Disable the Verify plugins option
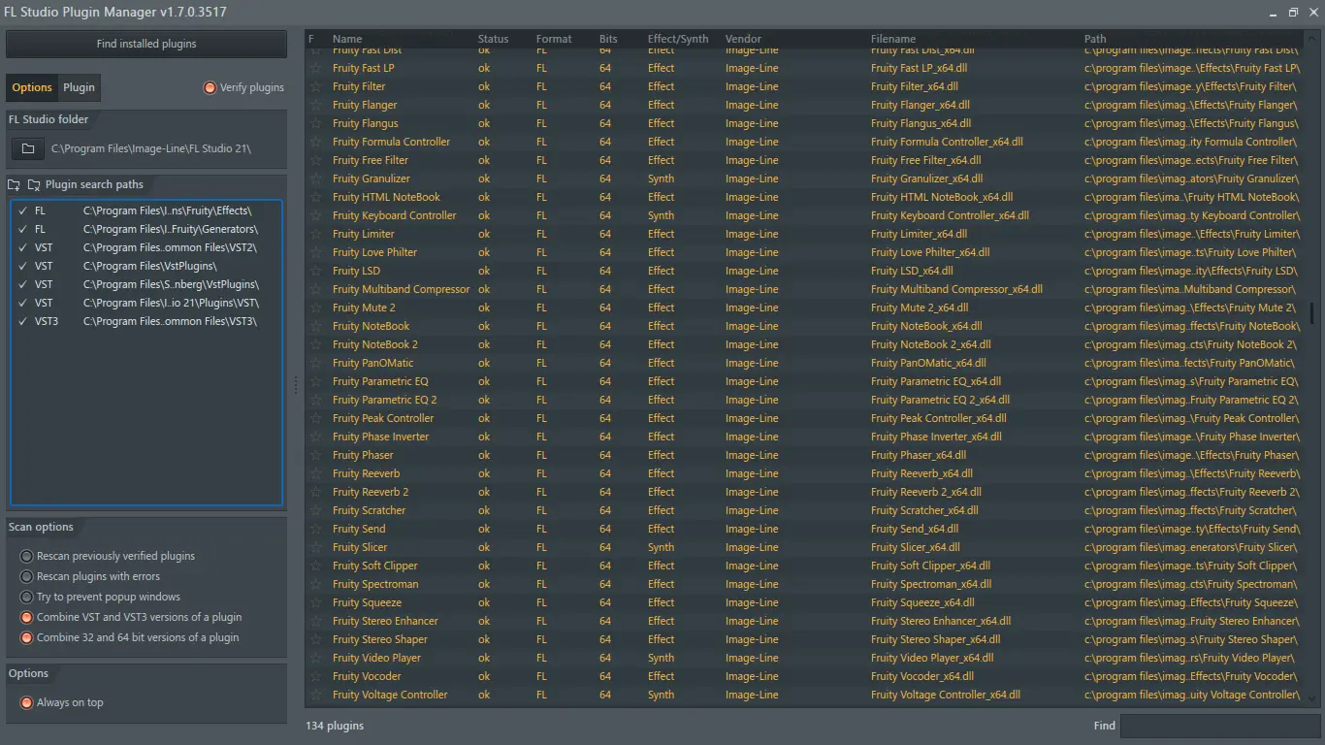The image size is (1325, 745). (210, 87)
